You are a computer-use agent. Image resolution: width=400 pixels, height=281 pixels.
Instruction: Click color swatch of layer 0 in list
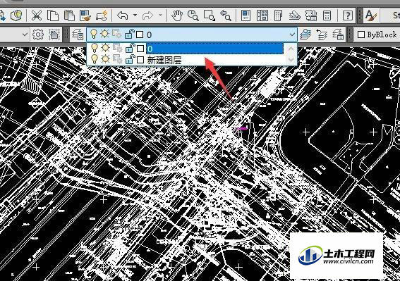pos(140,49)
